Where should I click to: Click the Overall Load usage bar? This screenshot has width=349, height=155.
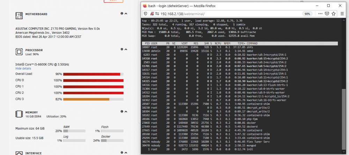click(x=93, y=74)
